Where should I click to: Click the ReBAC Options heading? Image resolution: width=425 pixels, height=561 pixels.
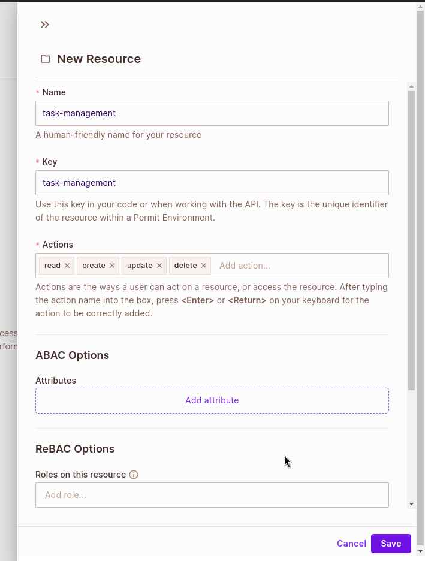75,449
